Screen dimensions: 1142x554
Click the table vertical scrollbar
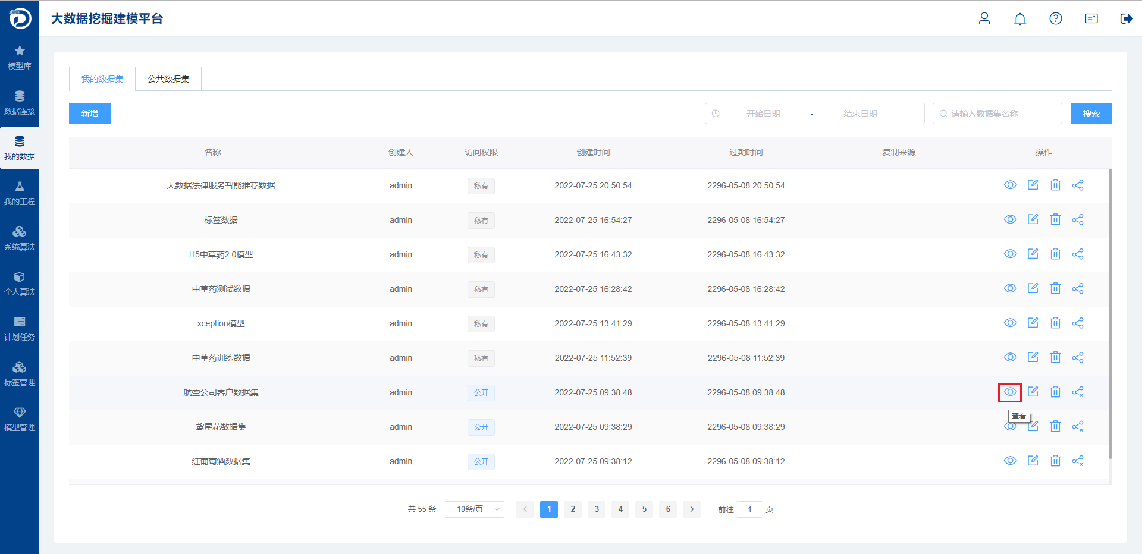(x=1110, y=314)
